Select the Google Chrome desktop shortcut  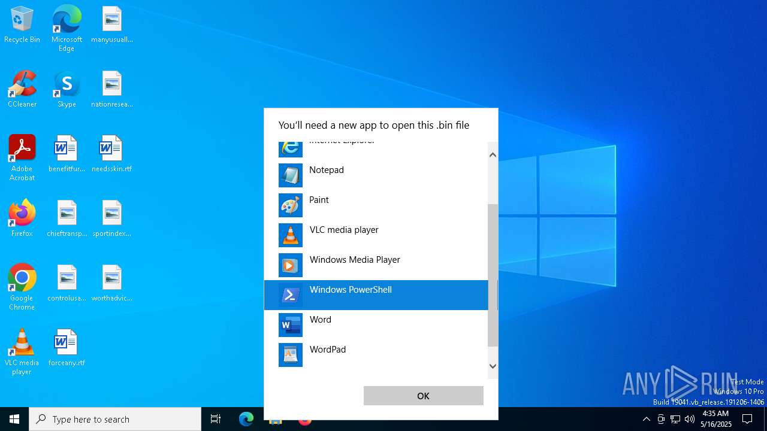pos(22,287)
